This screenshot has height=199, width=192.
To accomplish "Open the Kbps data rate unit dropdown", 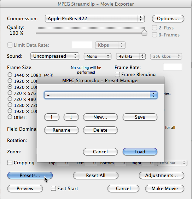I will (x=110, y=45).
